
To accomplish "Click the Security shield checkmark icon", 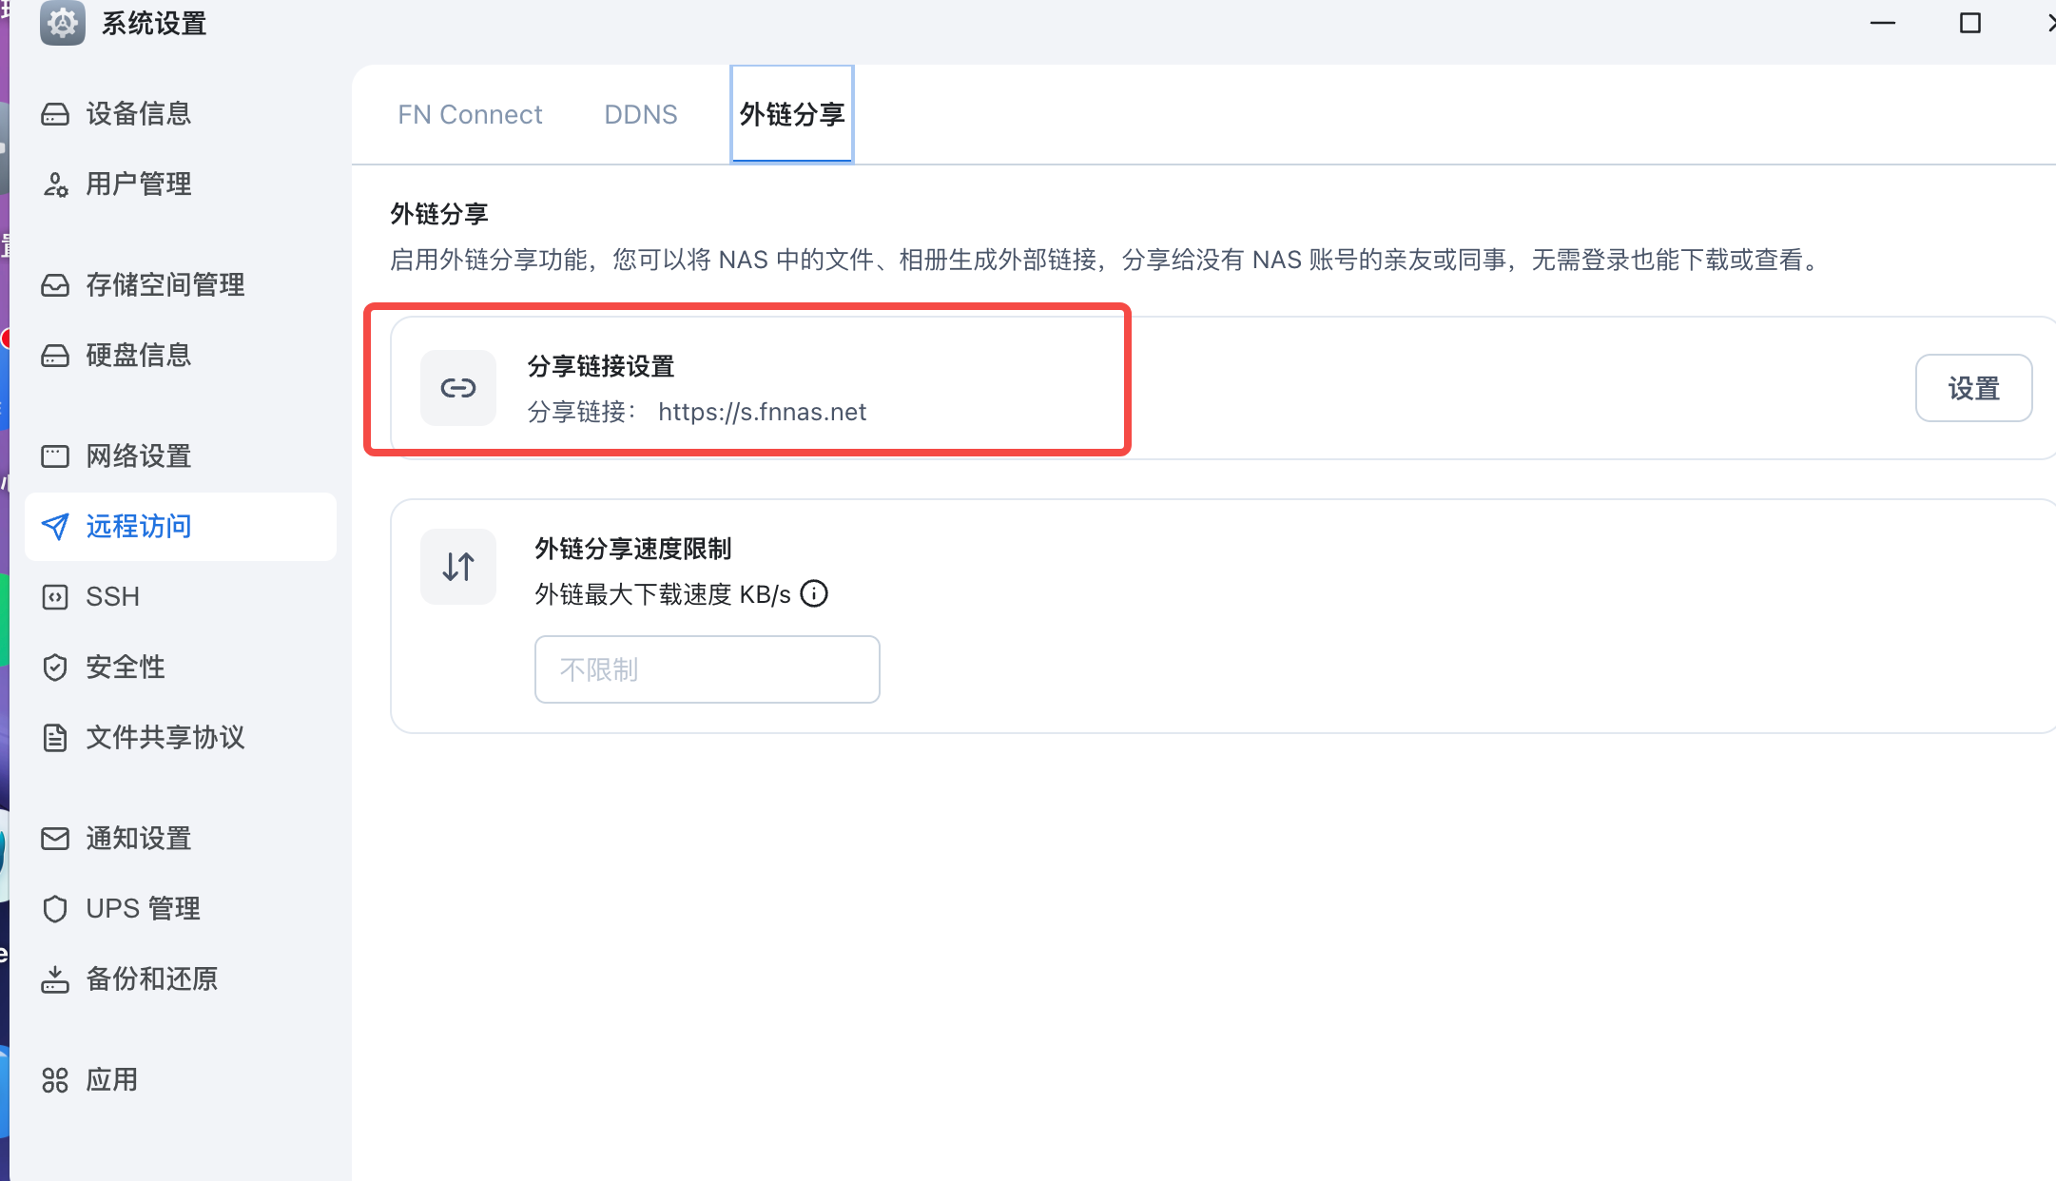I will pyautogui.click(x=55, y=668).
